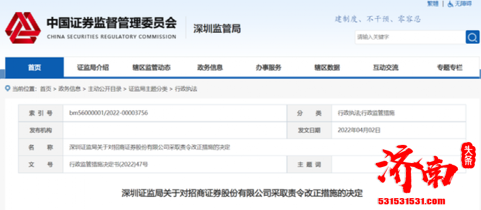
Task: Click the 主题词 label cell
Action: point(309,164)
